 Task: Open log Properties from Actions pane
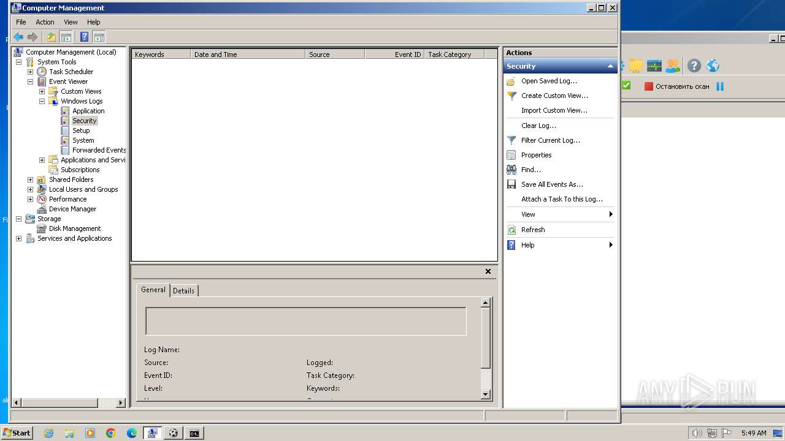point(536,155)
